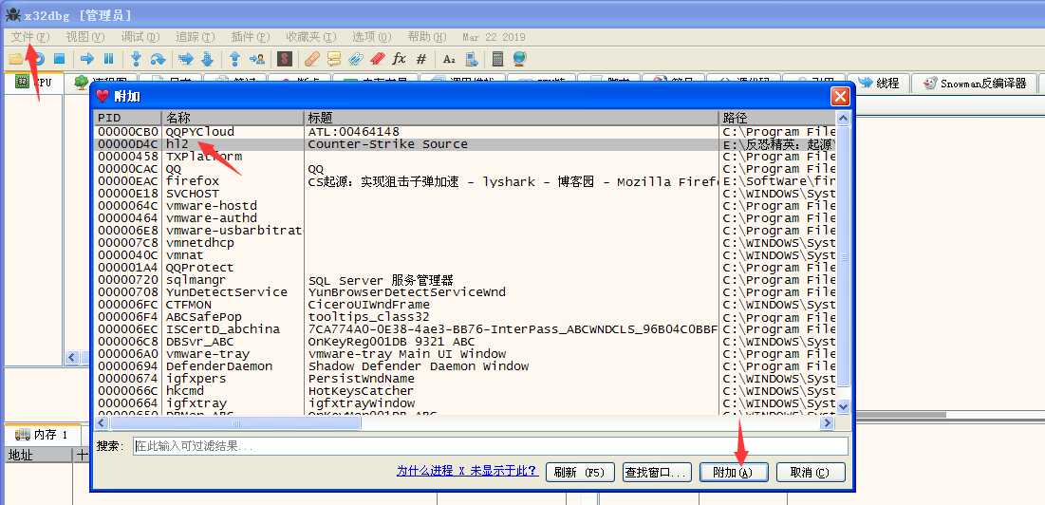The image size is (1045, 505).
Task: Open the Scylla plugin icon
Action: point(285,59)
